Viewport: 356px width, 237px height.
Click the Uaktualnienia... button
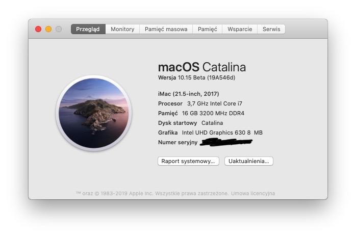coord(249,161)
